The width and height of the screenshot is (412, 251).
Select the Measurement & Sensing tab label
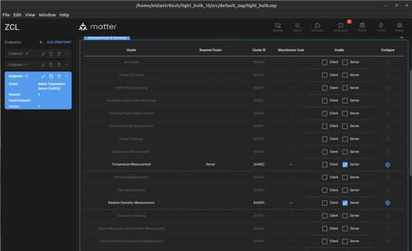(107, 38)
